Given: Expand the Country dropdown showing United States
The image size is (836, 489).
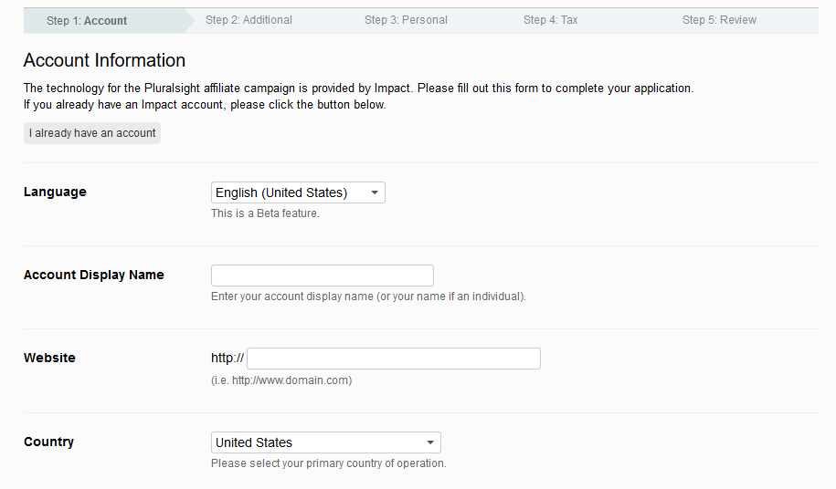Looking at the screenshot, I should (x=325, y=442).
